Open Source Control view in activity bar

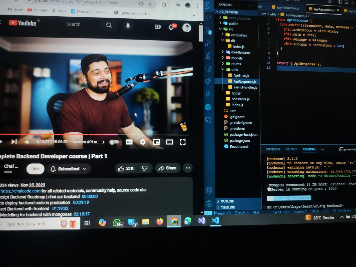point(209,30)
